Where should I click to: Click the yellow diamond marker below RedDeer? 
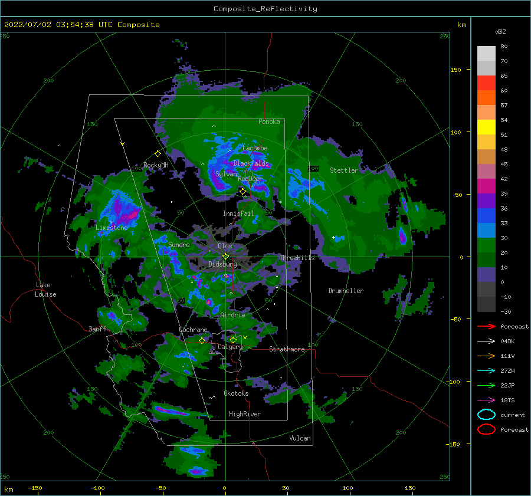[242, 192]
